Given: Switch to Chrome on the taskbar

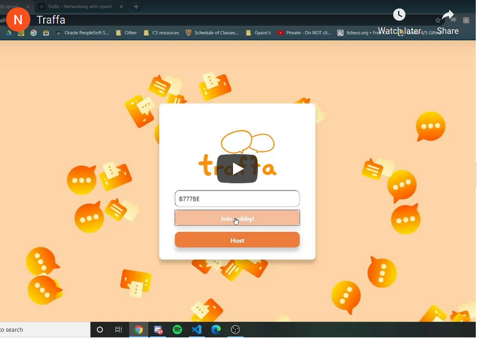Looking at the screenshot, I should tap(138, 330).
